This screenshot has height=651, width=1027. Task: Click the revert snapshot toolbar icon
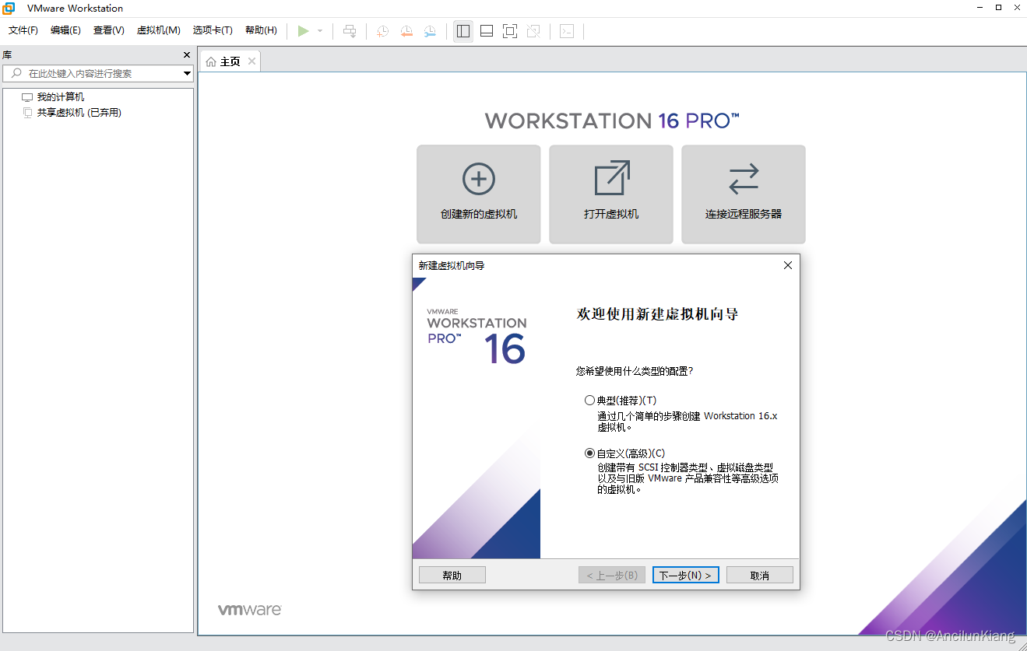point(406,31)
